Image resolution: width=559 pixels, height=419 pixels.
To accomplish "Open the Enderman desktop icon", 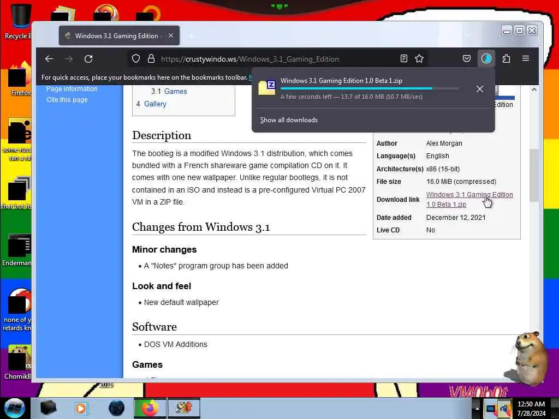I will [17, 249].
